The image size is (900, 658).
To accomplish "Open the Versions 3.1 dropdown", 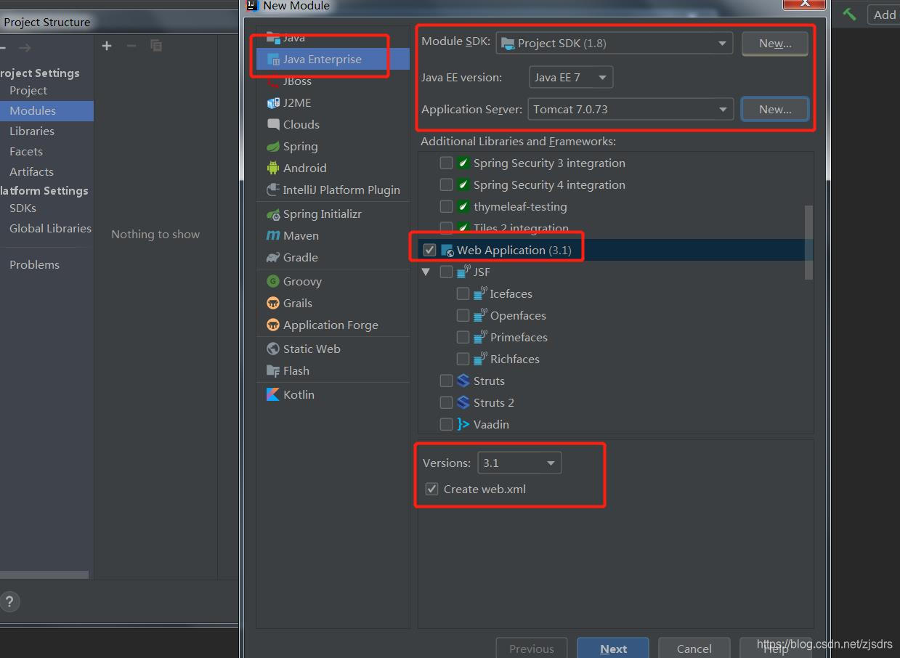I will (x=519, y=463).
